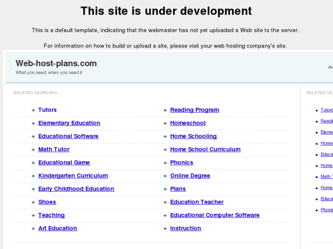Viewport: 333px width, 249px height.
Task: Click arrow icon beside Educational Game
Action: point(33,163)
